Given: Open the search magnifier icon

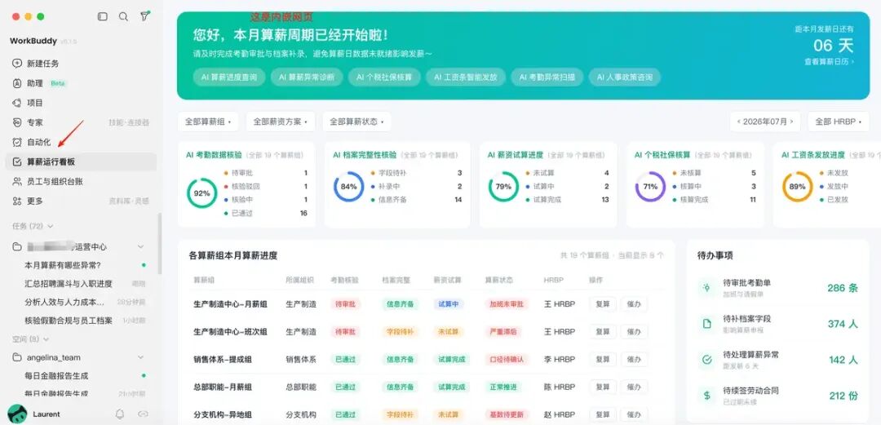Looking at the screenshot, I should [124, 17].
